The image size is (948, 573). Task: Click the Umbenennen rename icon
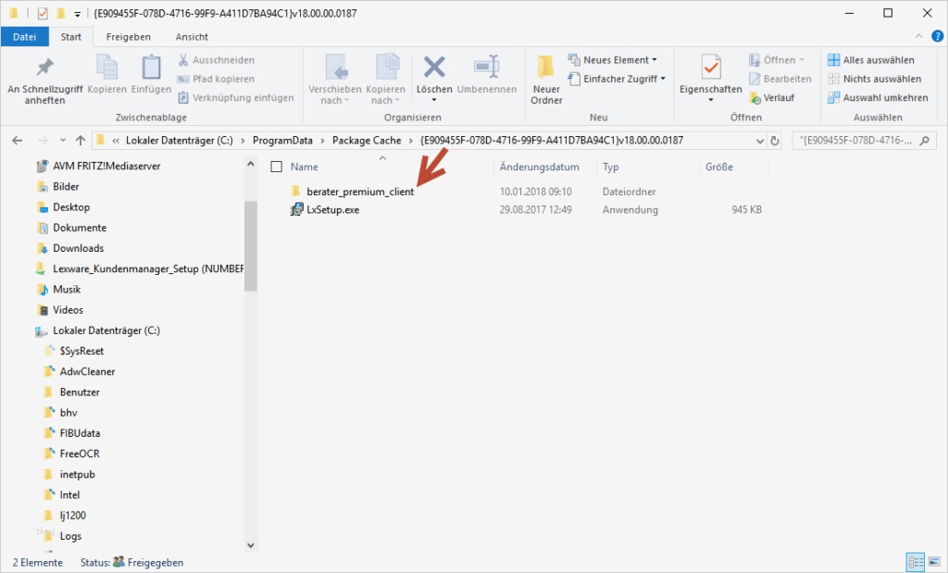pos(487,67)
